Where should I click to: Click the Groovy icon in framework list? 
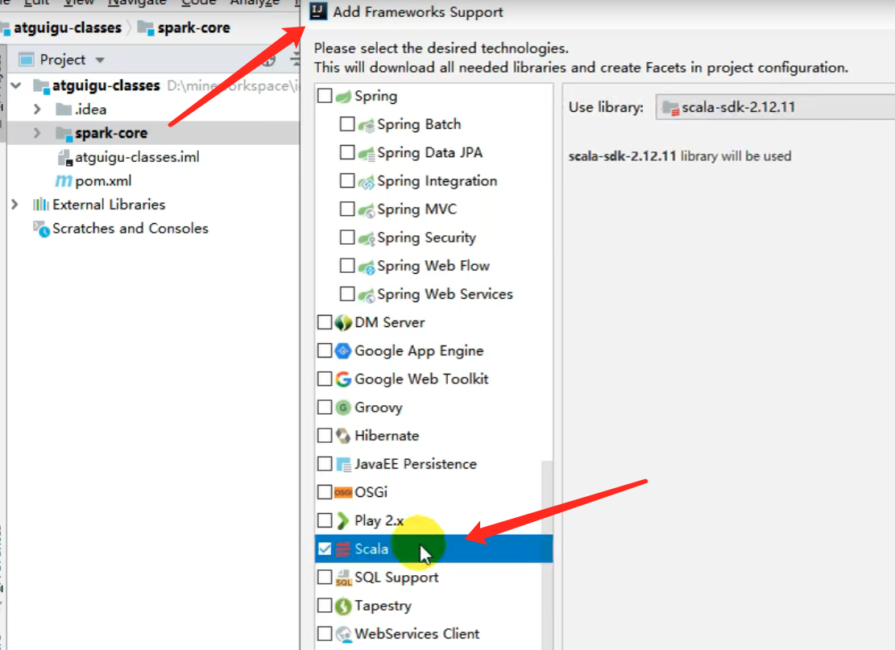click(343, 408)
